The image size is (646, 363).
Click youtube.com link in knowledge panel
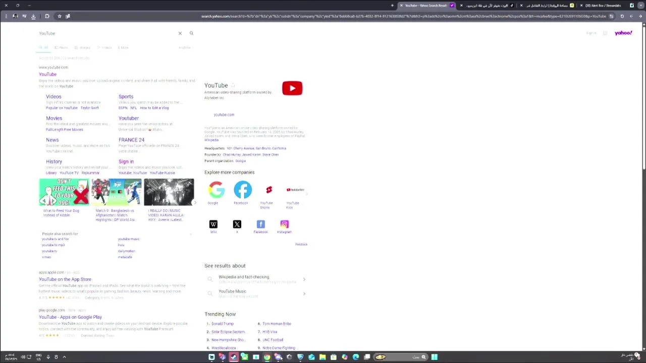coord(224,114)
